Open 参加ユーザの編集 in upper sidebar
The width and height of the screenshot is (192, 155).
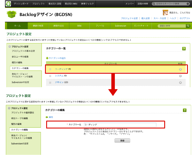[x=20, y=57]
